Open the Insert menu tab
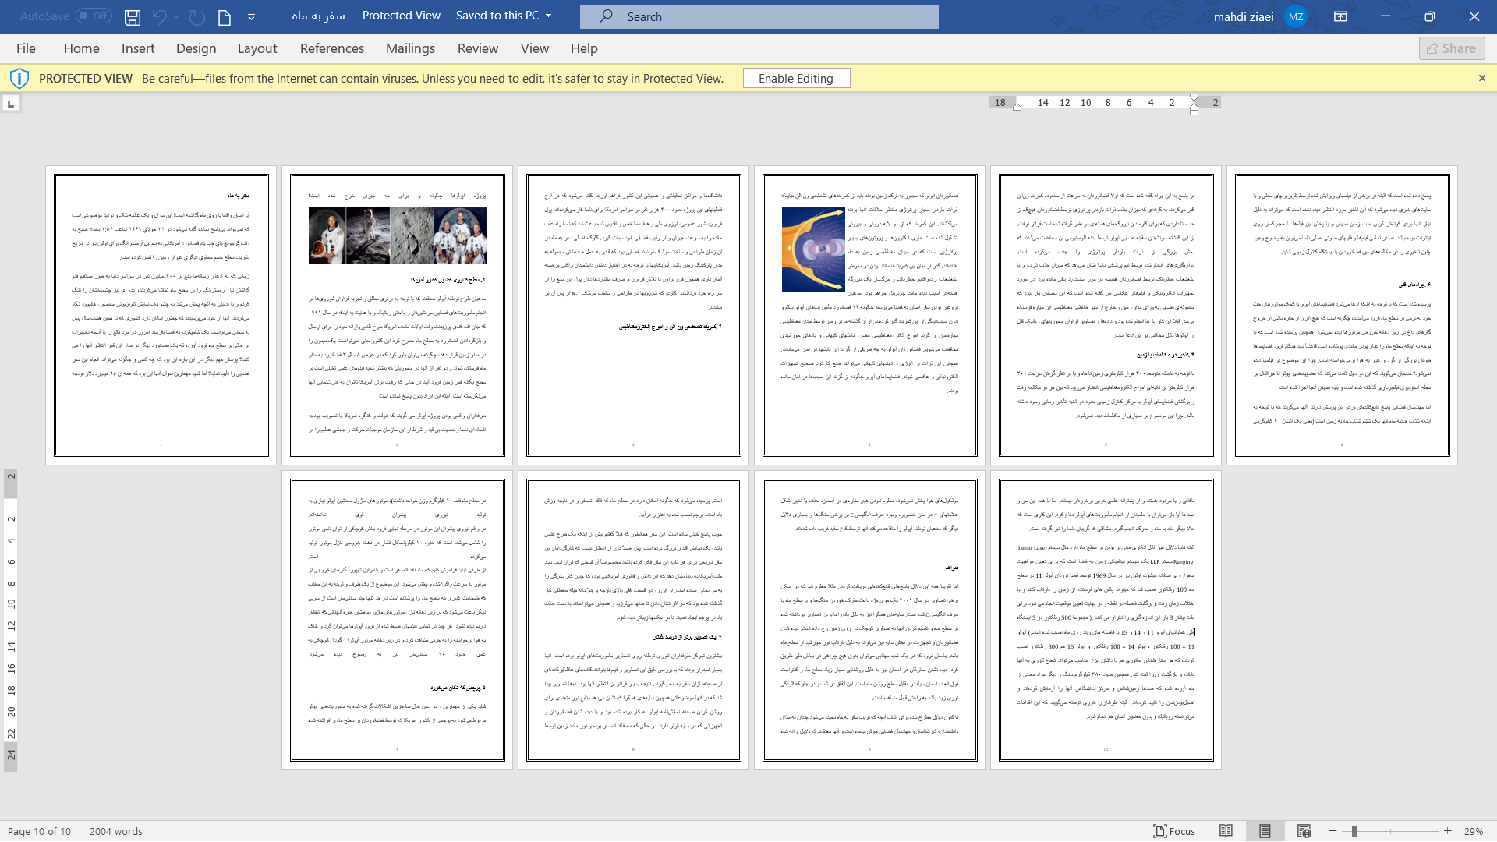This screenshot has height=842, width=1497. [x=138, y=48]
